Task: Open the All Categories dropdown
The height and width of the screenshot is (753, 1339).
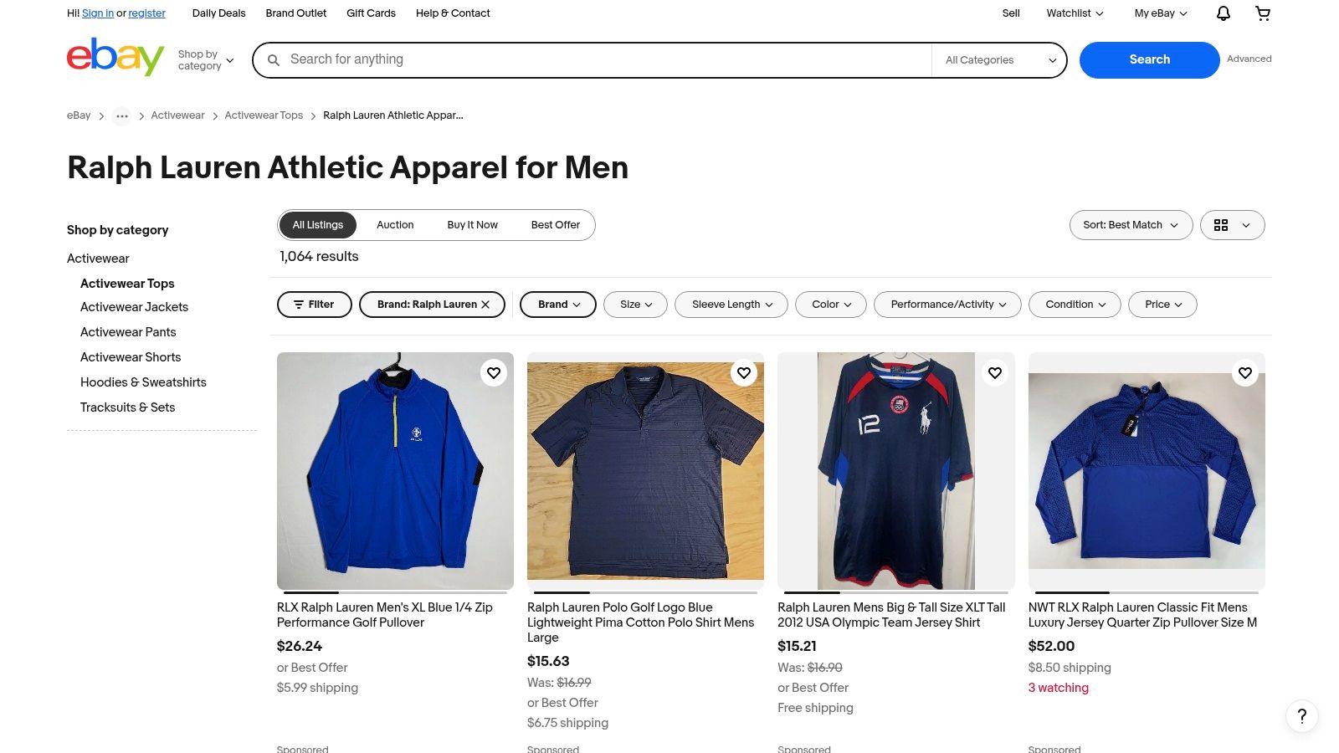Action: point(999,60)
